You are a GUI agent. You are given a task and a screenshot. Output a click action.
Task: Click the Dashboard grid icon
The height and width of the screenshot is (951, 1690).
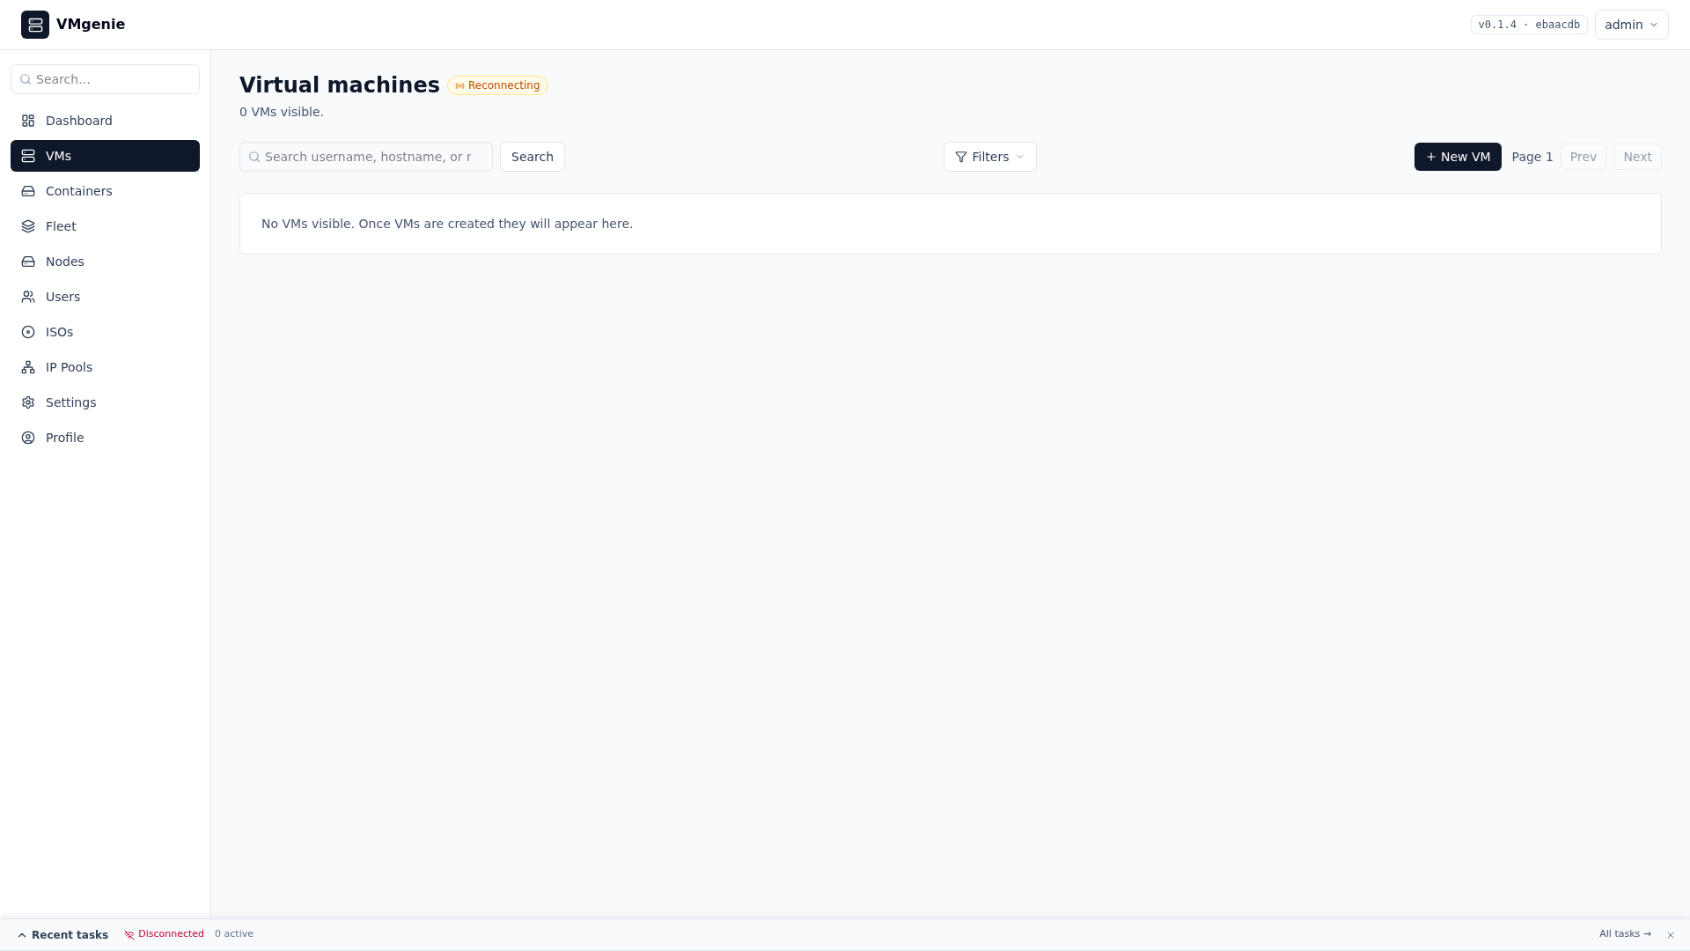pos(28,121)
